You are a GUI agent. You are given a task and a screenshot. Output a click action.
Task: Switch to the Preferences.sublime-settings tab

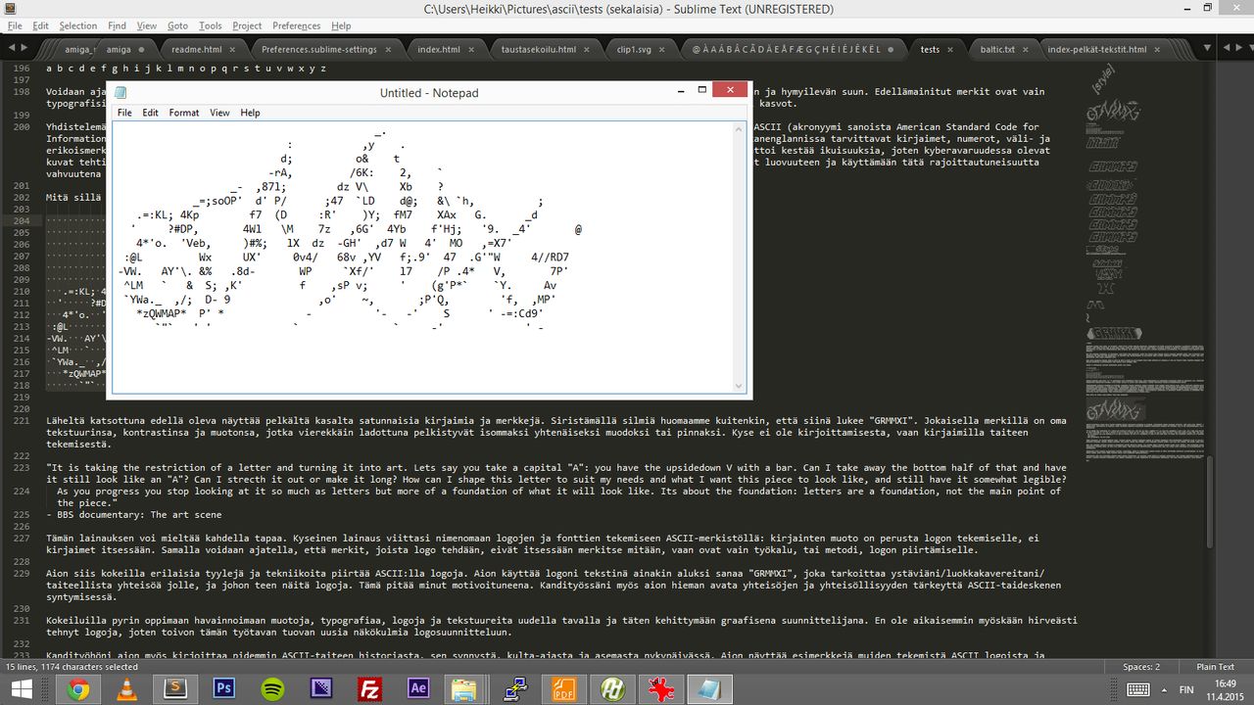pos(318,49)
